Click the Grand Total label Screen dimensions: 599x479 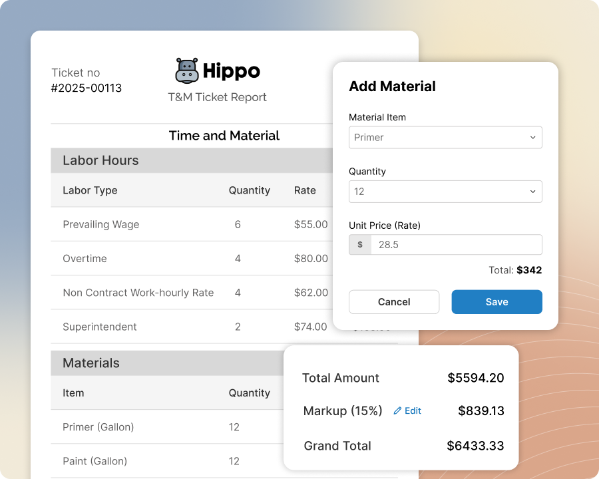point(337,446)
